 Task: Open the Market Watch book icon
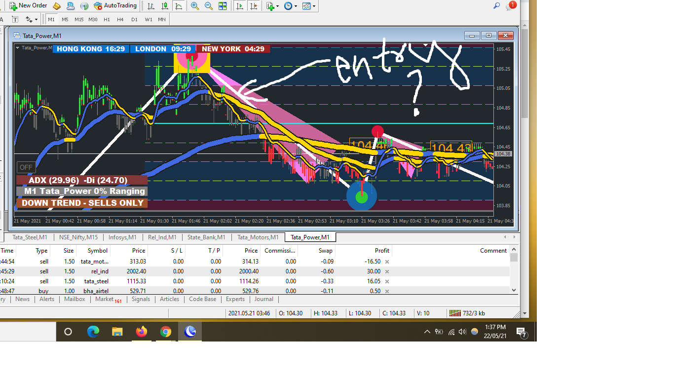(57, 6)
